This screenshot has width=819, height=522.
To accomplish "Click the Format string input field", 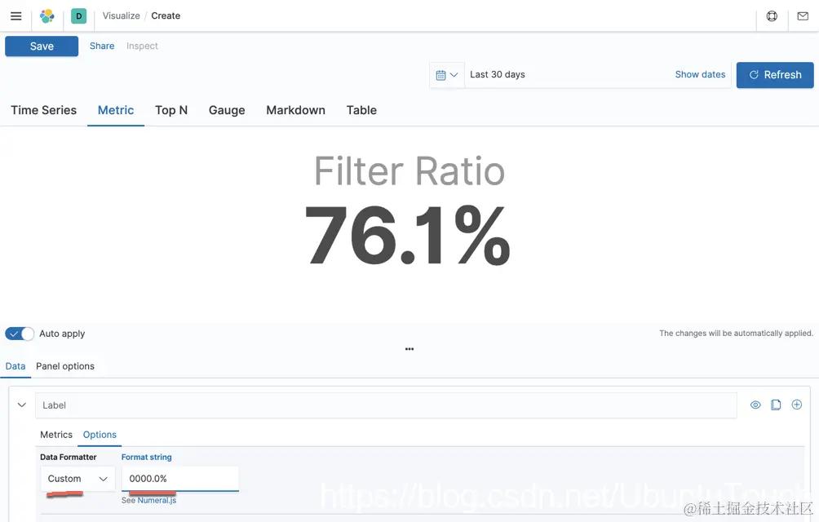I will point(180,479).
